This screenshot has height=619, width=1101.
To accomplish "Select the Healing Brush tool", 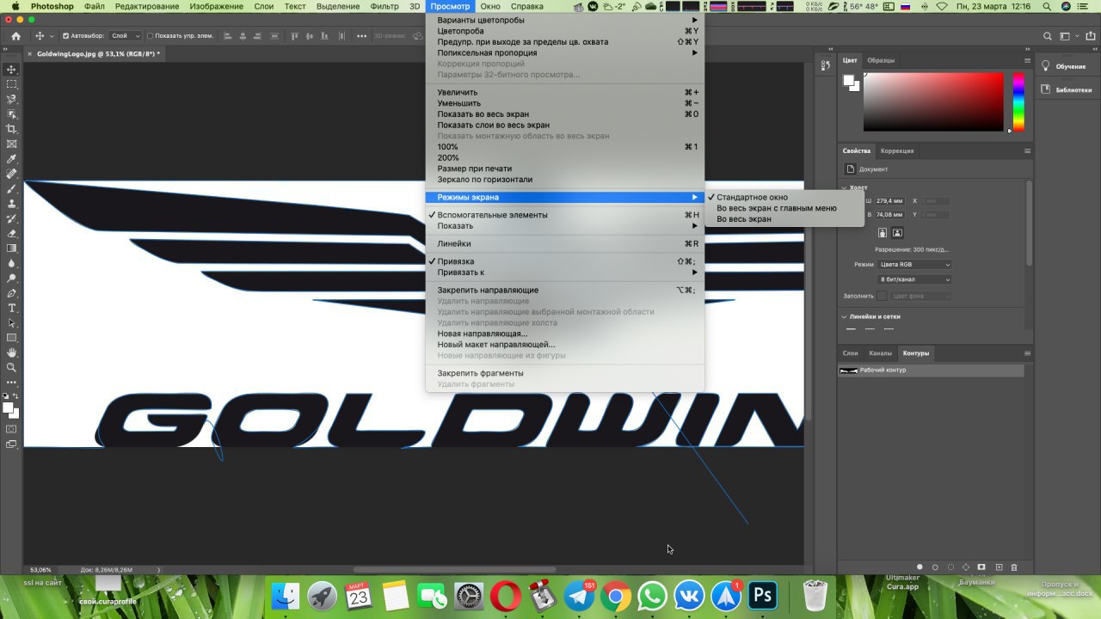I will click(x=11, y=174).
